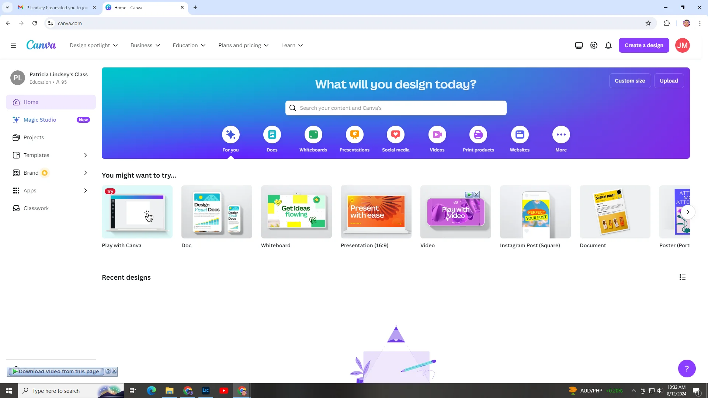The width and height of the screenshot is (708, 398).
Task: Open the Video template thumbnail
Action: click(456, 212)
